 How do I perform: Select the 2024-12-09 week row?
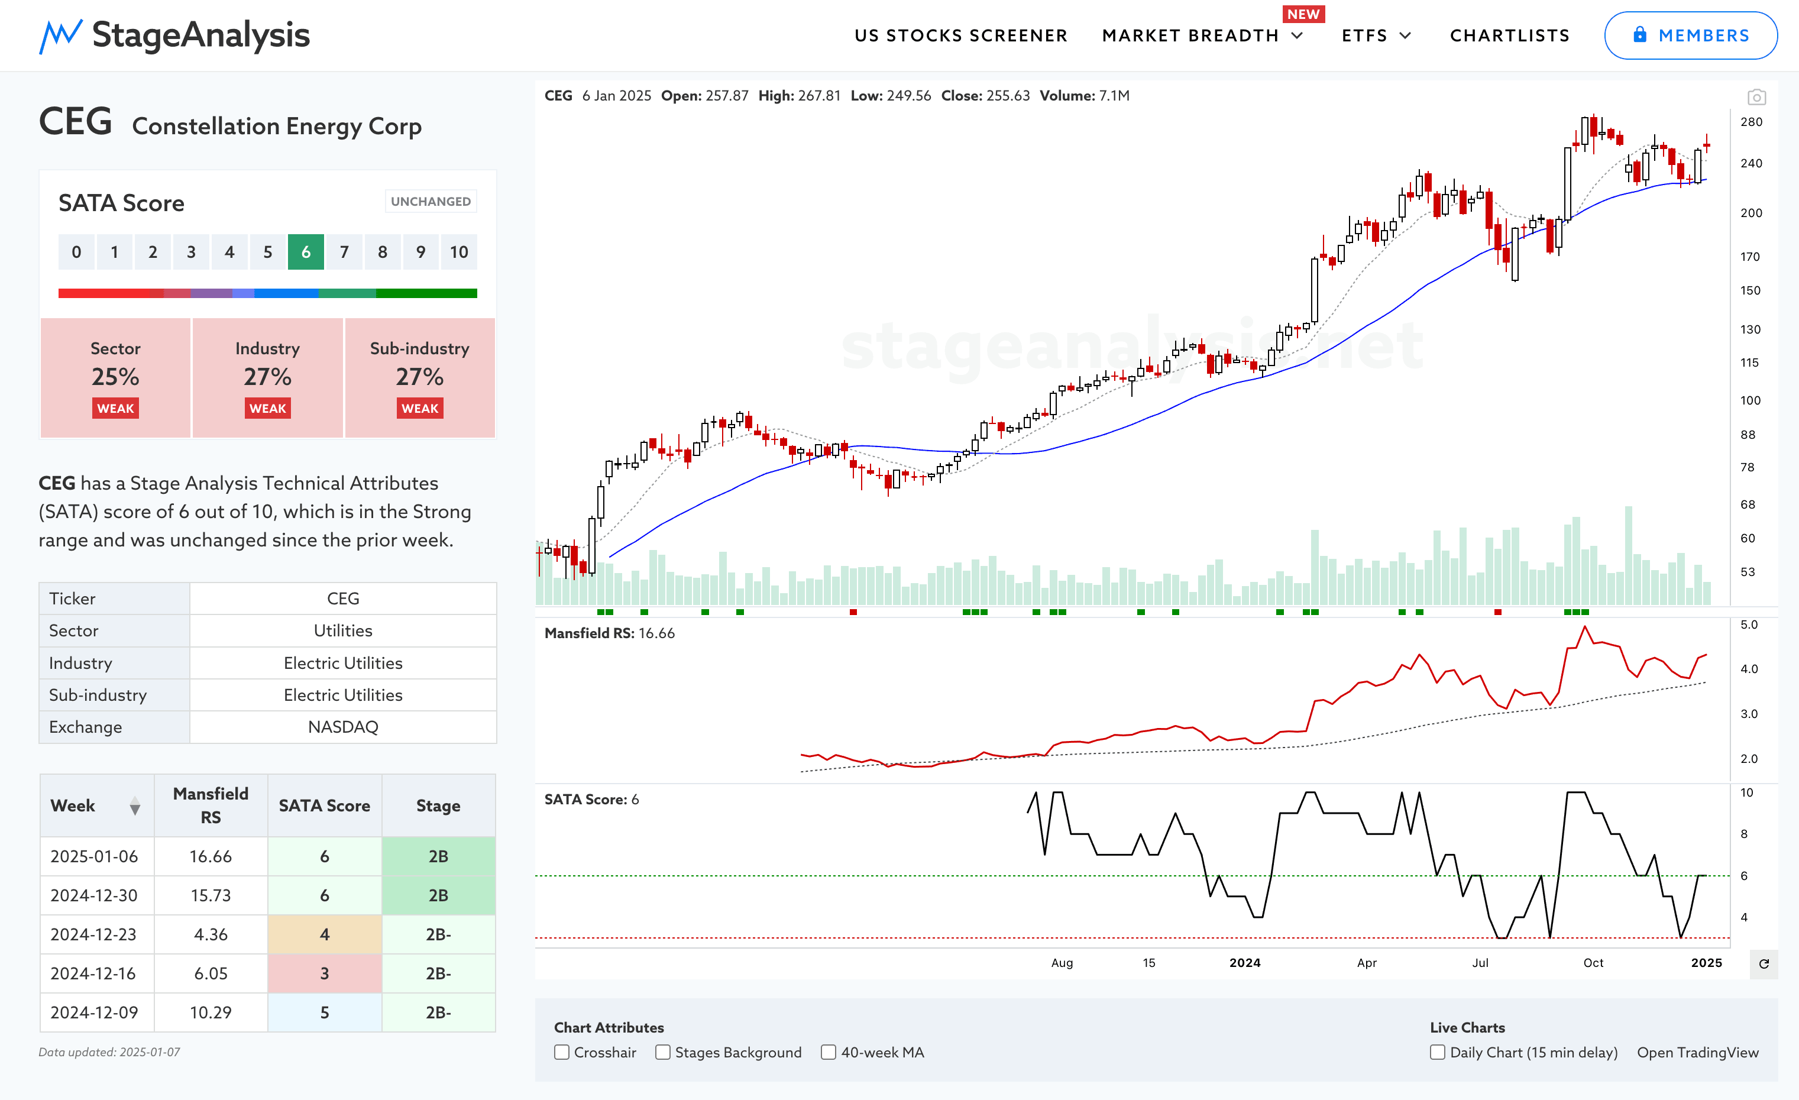click(x=268, y=1012)
